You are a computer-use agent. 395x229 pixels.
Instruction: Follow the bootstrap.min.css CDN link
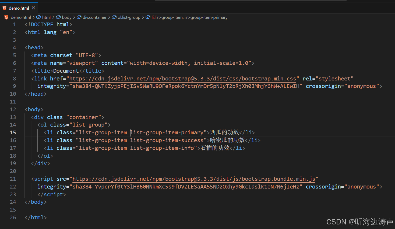click(x=183, y=79)
